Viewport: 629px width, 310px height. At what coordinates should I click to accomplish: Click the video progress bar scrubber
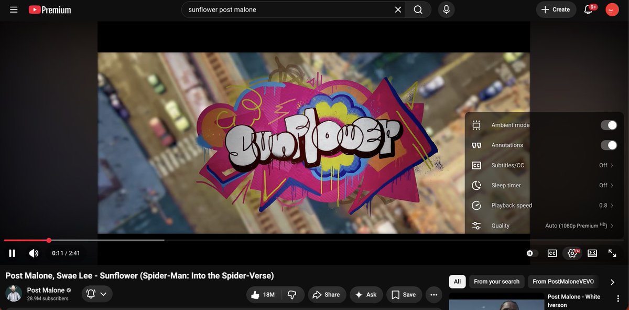click(49, 240)
